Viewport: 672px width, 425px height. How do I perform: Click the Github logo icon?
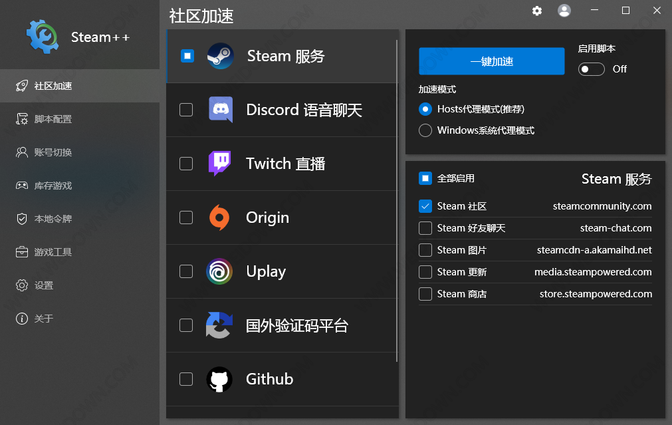click(x=219, y=379)
